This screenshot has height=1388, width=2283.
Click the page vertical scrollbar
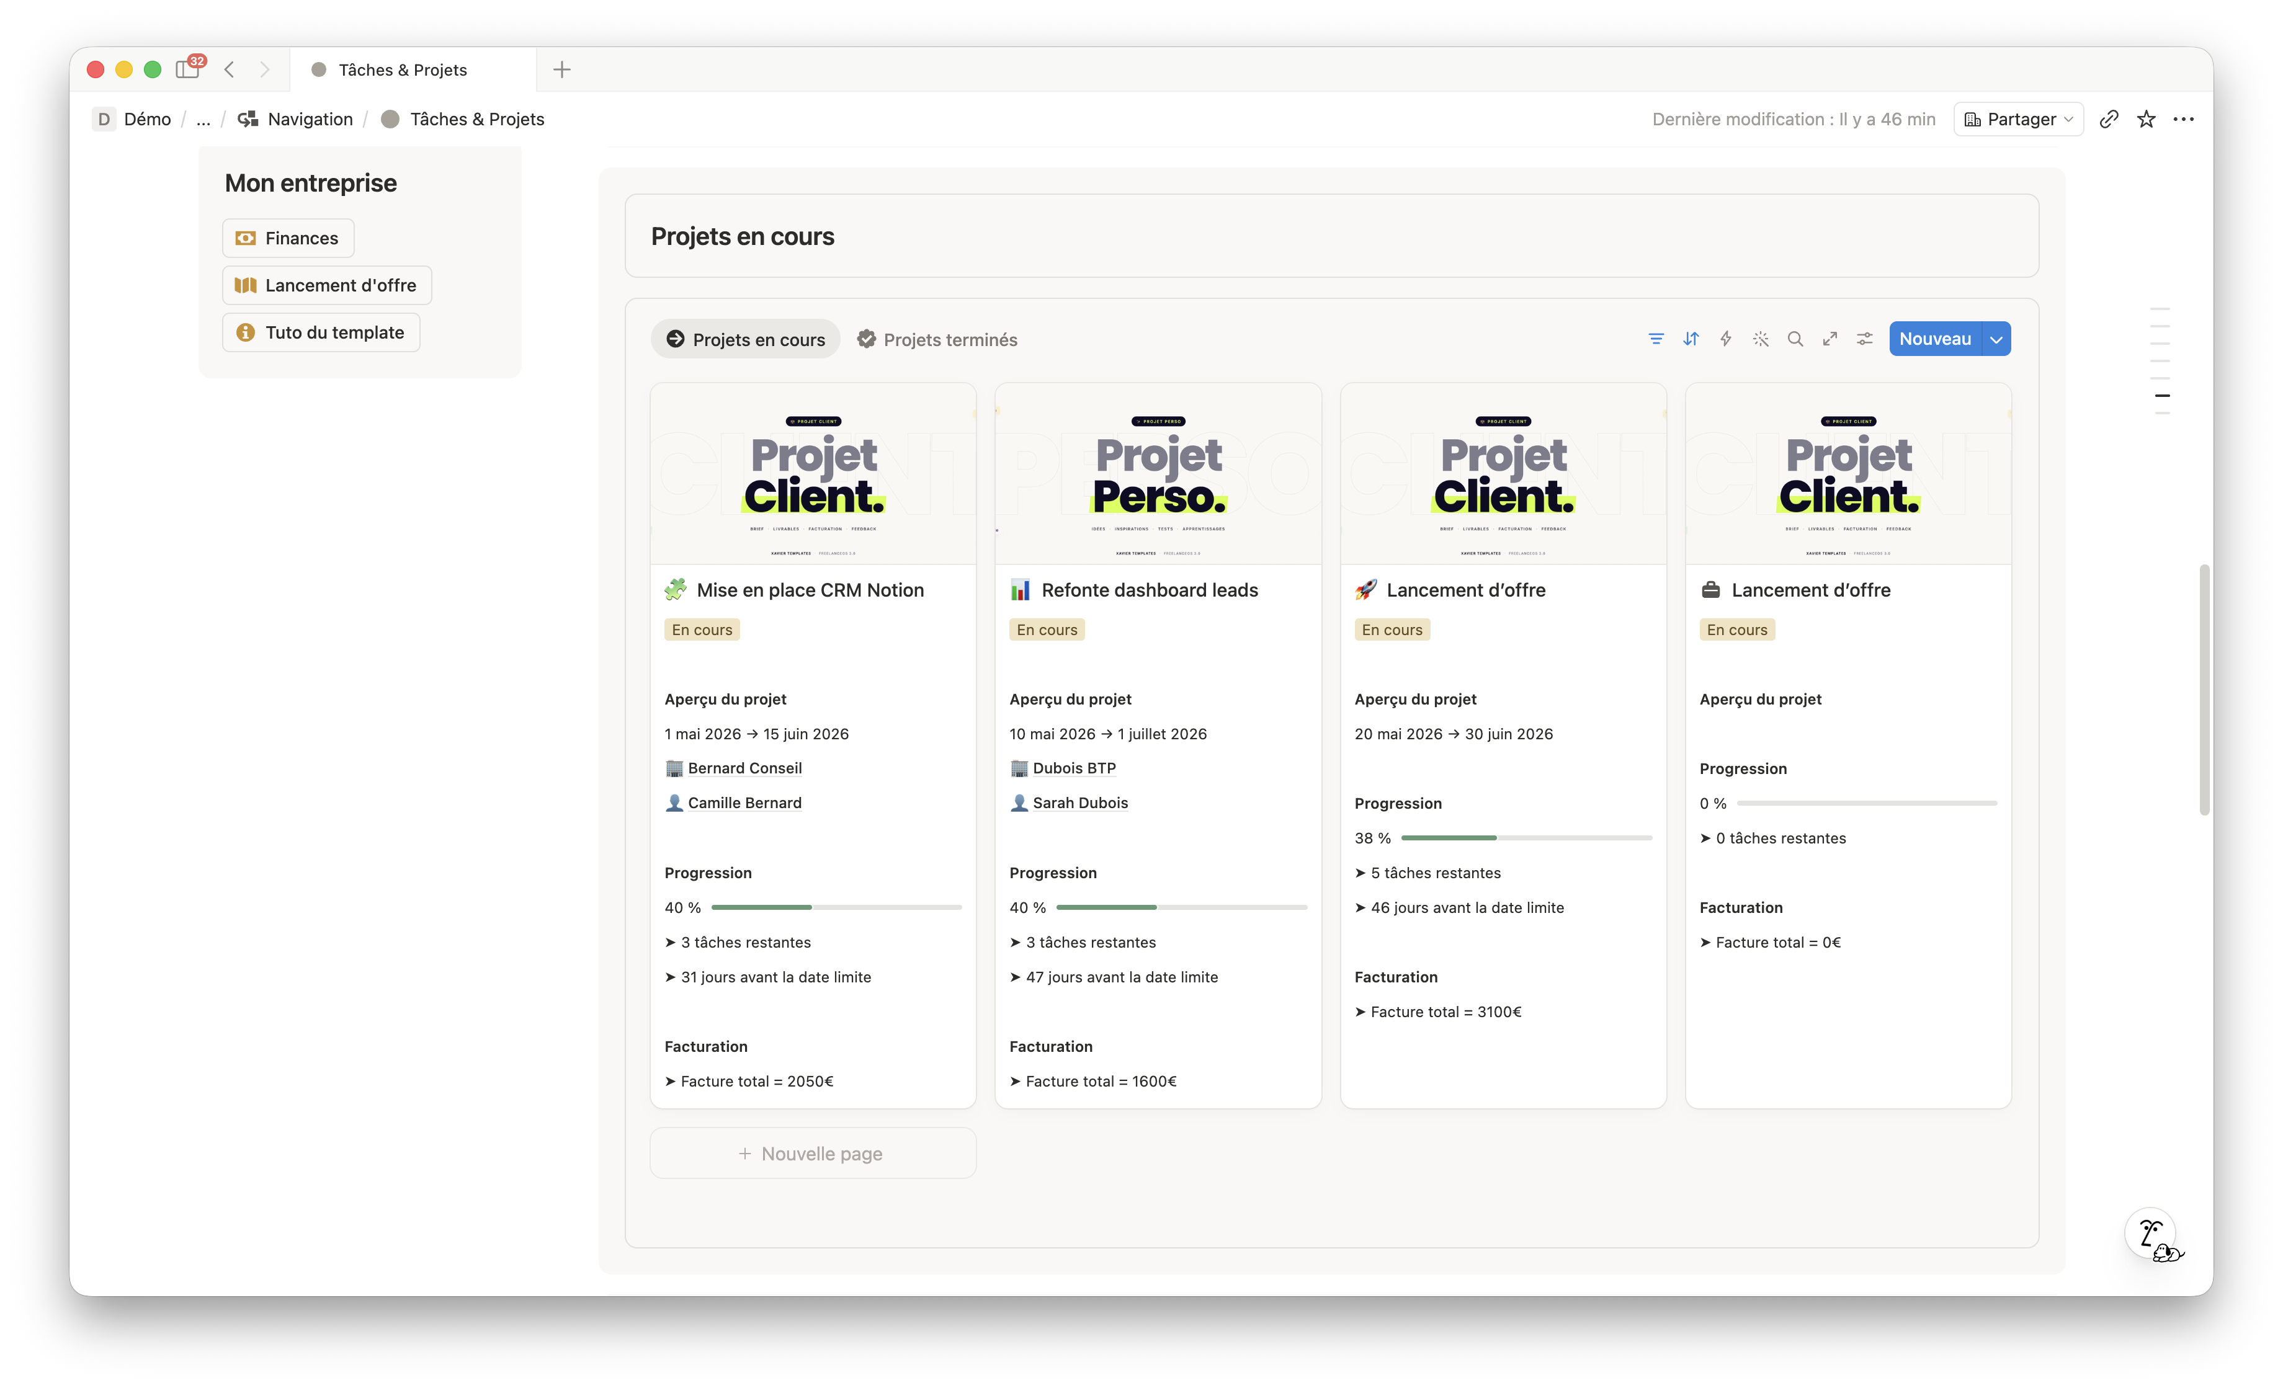click(x=2205, y=690)
